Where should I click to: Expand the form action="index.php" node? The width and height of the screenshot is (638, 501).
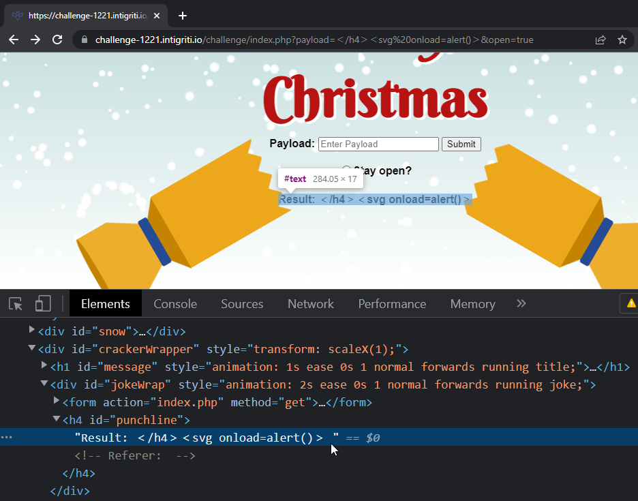(57, 402)
